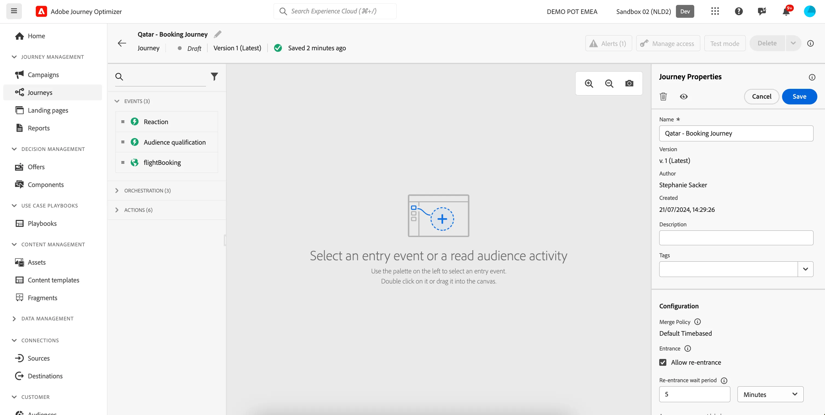Zoom out on the canvas
The height and width of the screenshot is (415, 825).
(609, 83)
